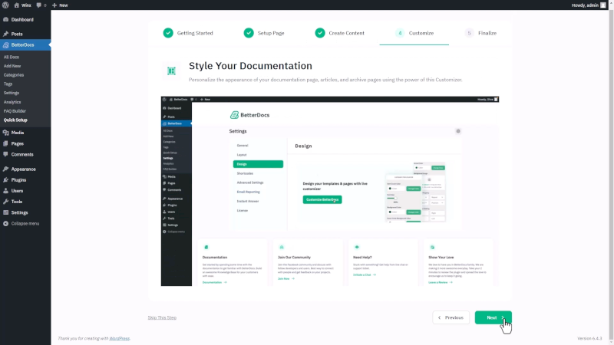The width and height of the screenshot is (614, 345).
Task: Click the admin avatar in top bar
Action: [x=603, y=5]
